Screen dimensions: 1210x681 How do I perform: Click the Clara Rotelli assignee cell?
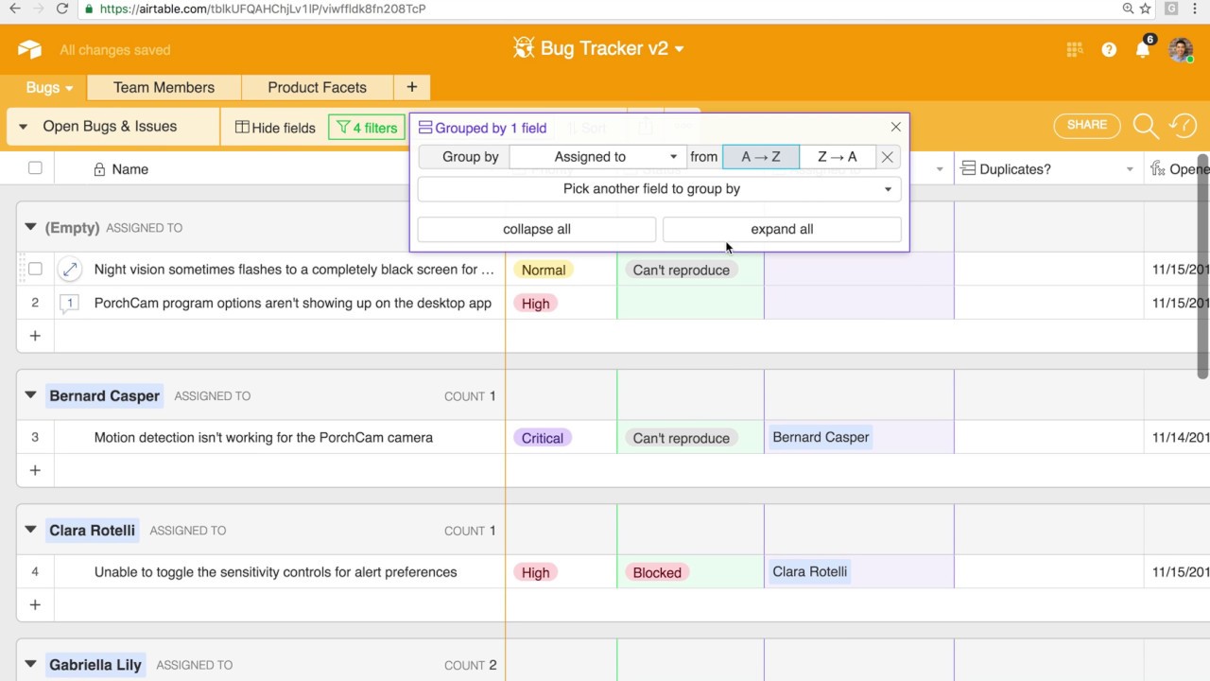click(858, 571)
